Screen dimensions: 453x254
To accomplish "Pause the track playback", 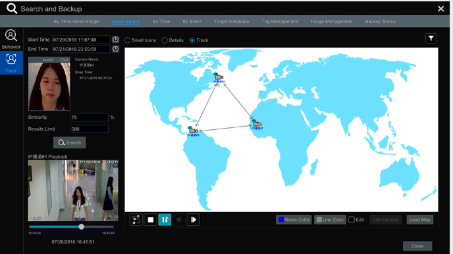I will (x=165, y=220).
